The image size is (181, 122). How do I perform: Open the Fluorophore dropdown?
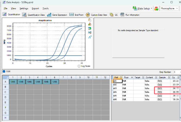coord(169,8)
